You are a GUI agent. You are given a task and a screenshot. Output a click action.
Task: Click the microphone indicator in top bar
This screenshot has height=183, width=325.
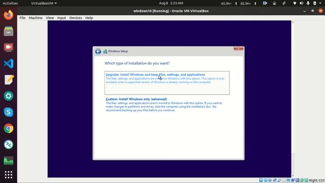308,3
